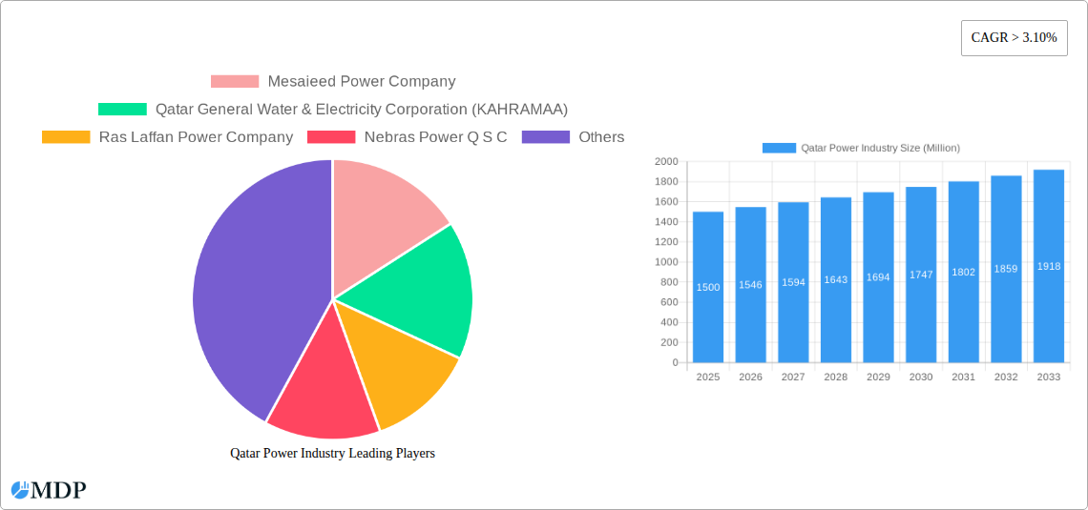Click the 2031 bar labeled 1802

[x=964, y=272]
